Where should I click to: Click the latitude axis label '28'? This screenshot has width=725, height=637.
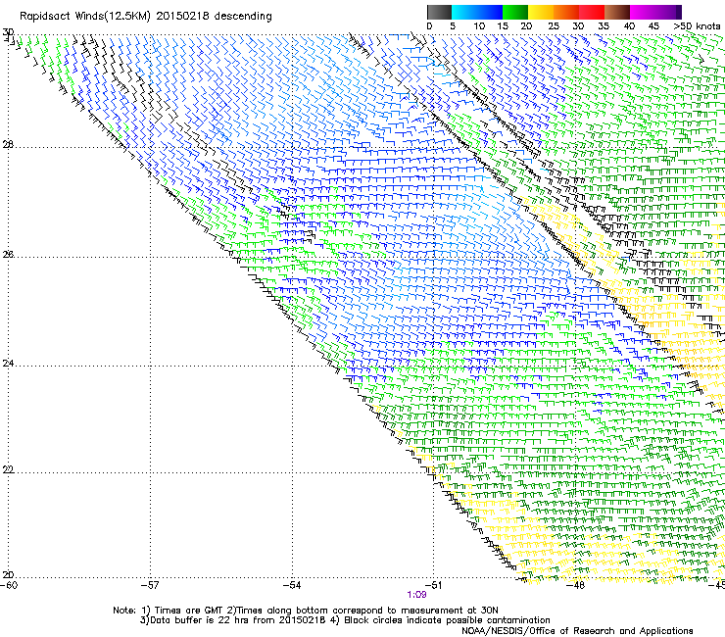(8, 144)
